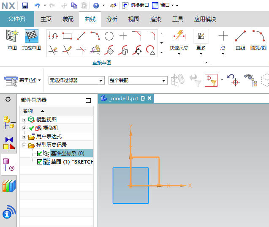Open the 快速尺寸 dropdown arrow
Image resolution: width=269 pixels, height=227 pixels.
tap(179, 54)
